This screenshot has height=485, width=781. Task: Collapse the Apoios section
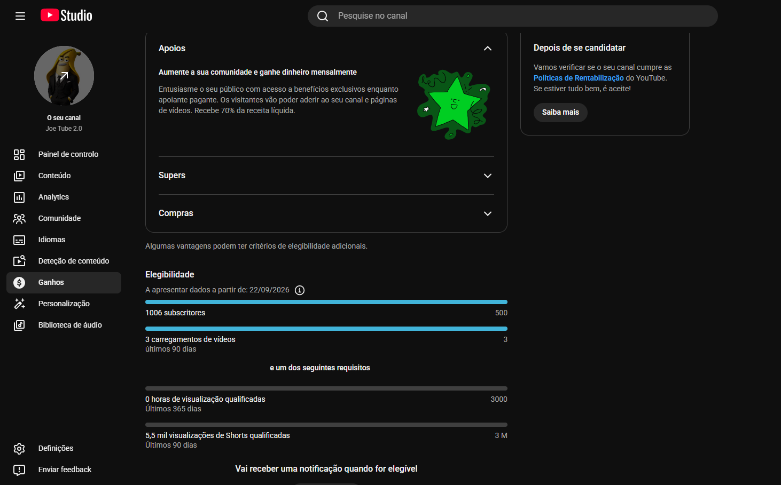tap(487, 49)
